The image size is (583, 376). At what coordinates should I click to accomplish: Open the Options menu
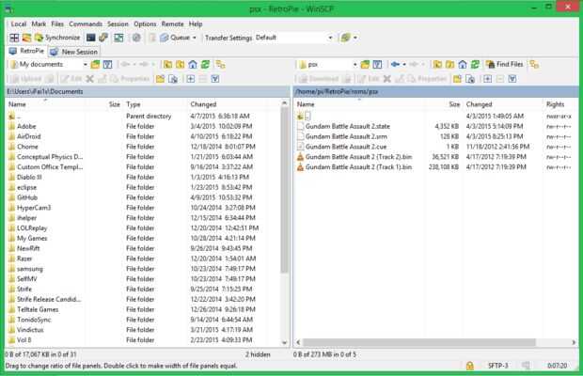click(145, 23)
